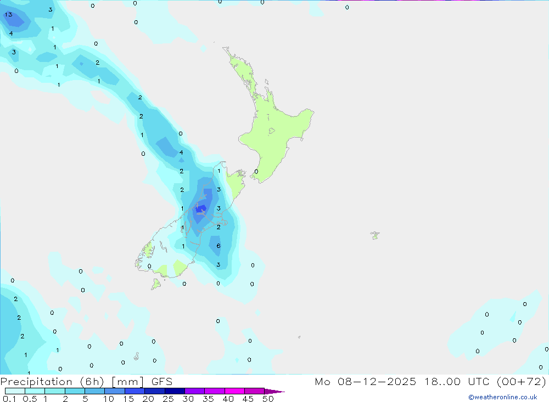Select the 25–30 mm dark navy legend box
This screenshot has height=402, width=549.
click(175, 391)
